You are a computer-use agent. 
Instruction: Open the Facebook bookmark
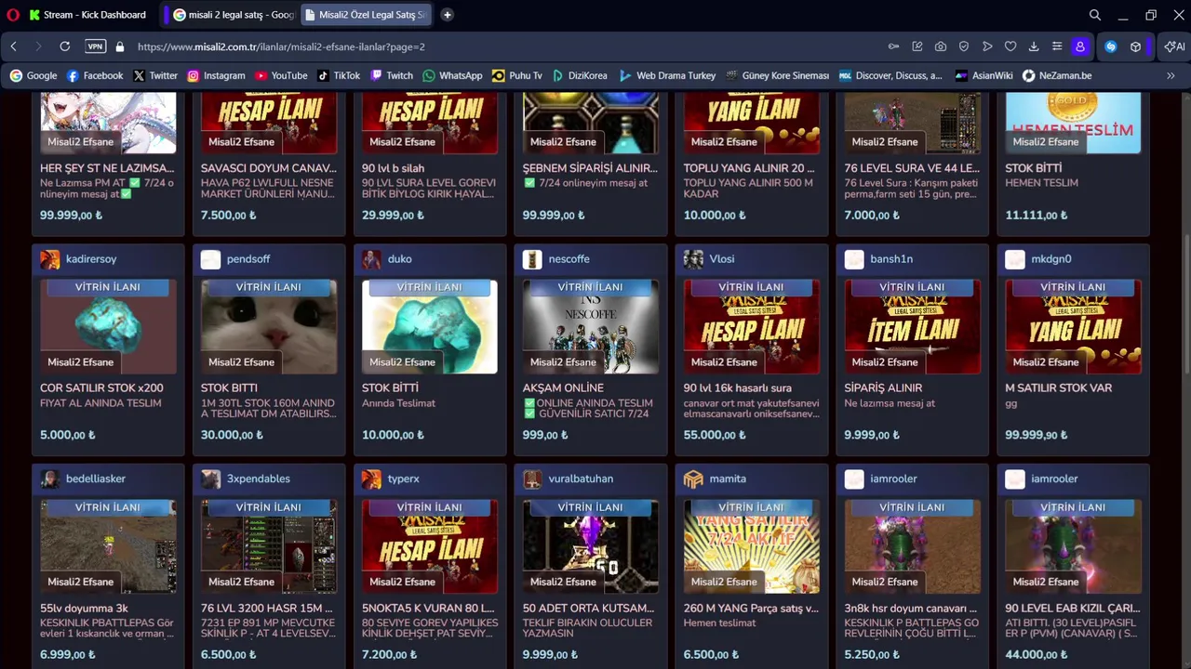[x=95, y=75]
